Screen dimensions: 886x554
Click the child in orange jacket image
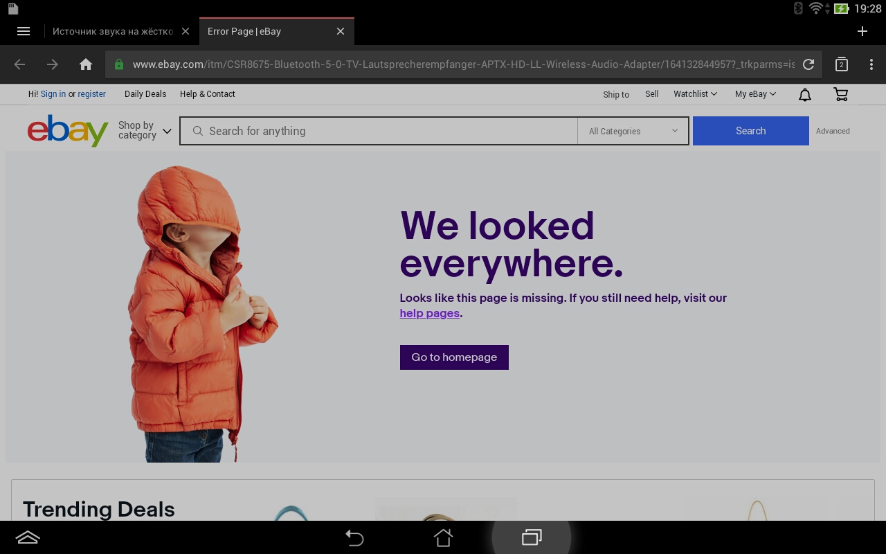(x=203, y=314)
